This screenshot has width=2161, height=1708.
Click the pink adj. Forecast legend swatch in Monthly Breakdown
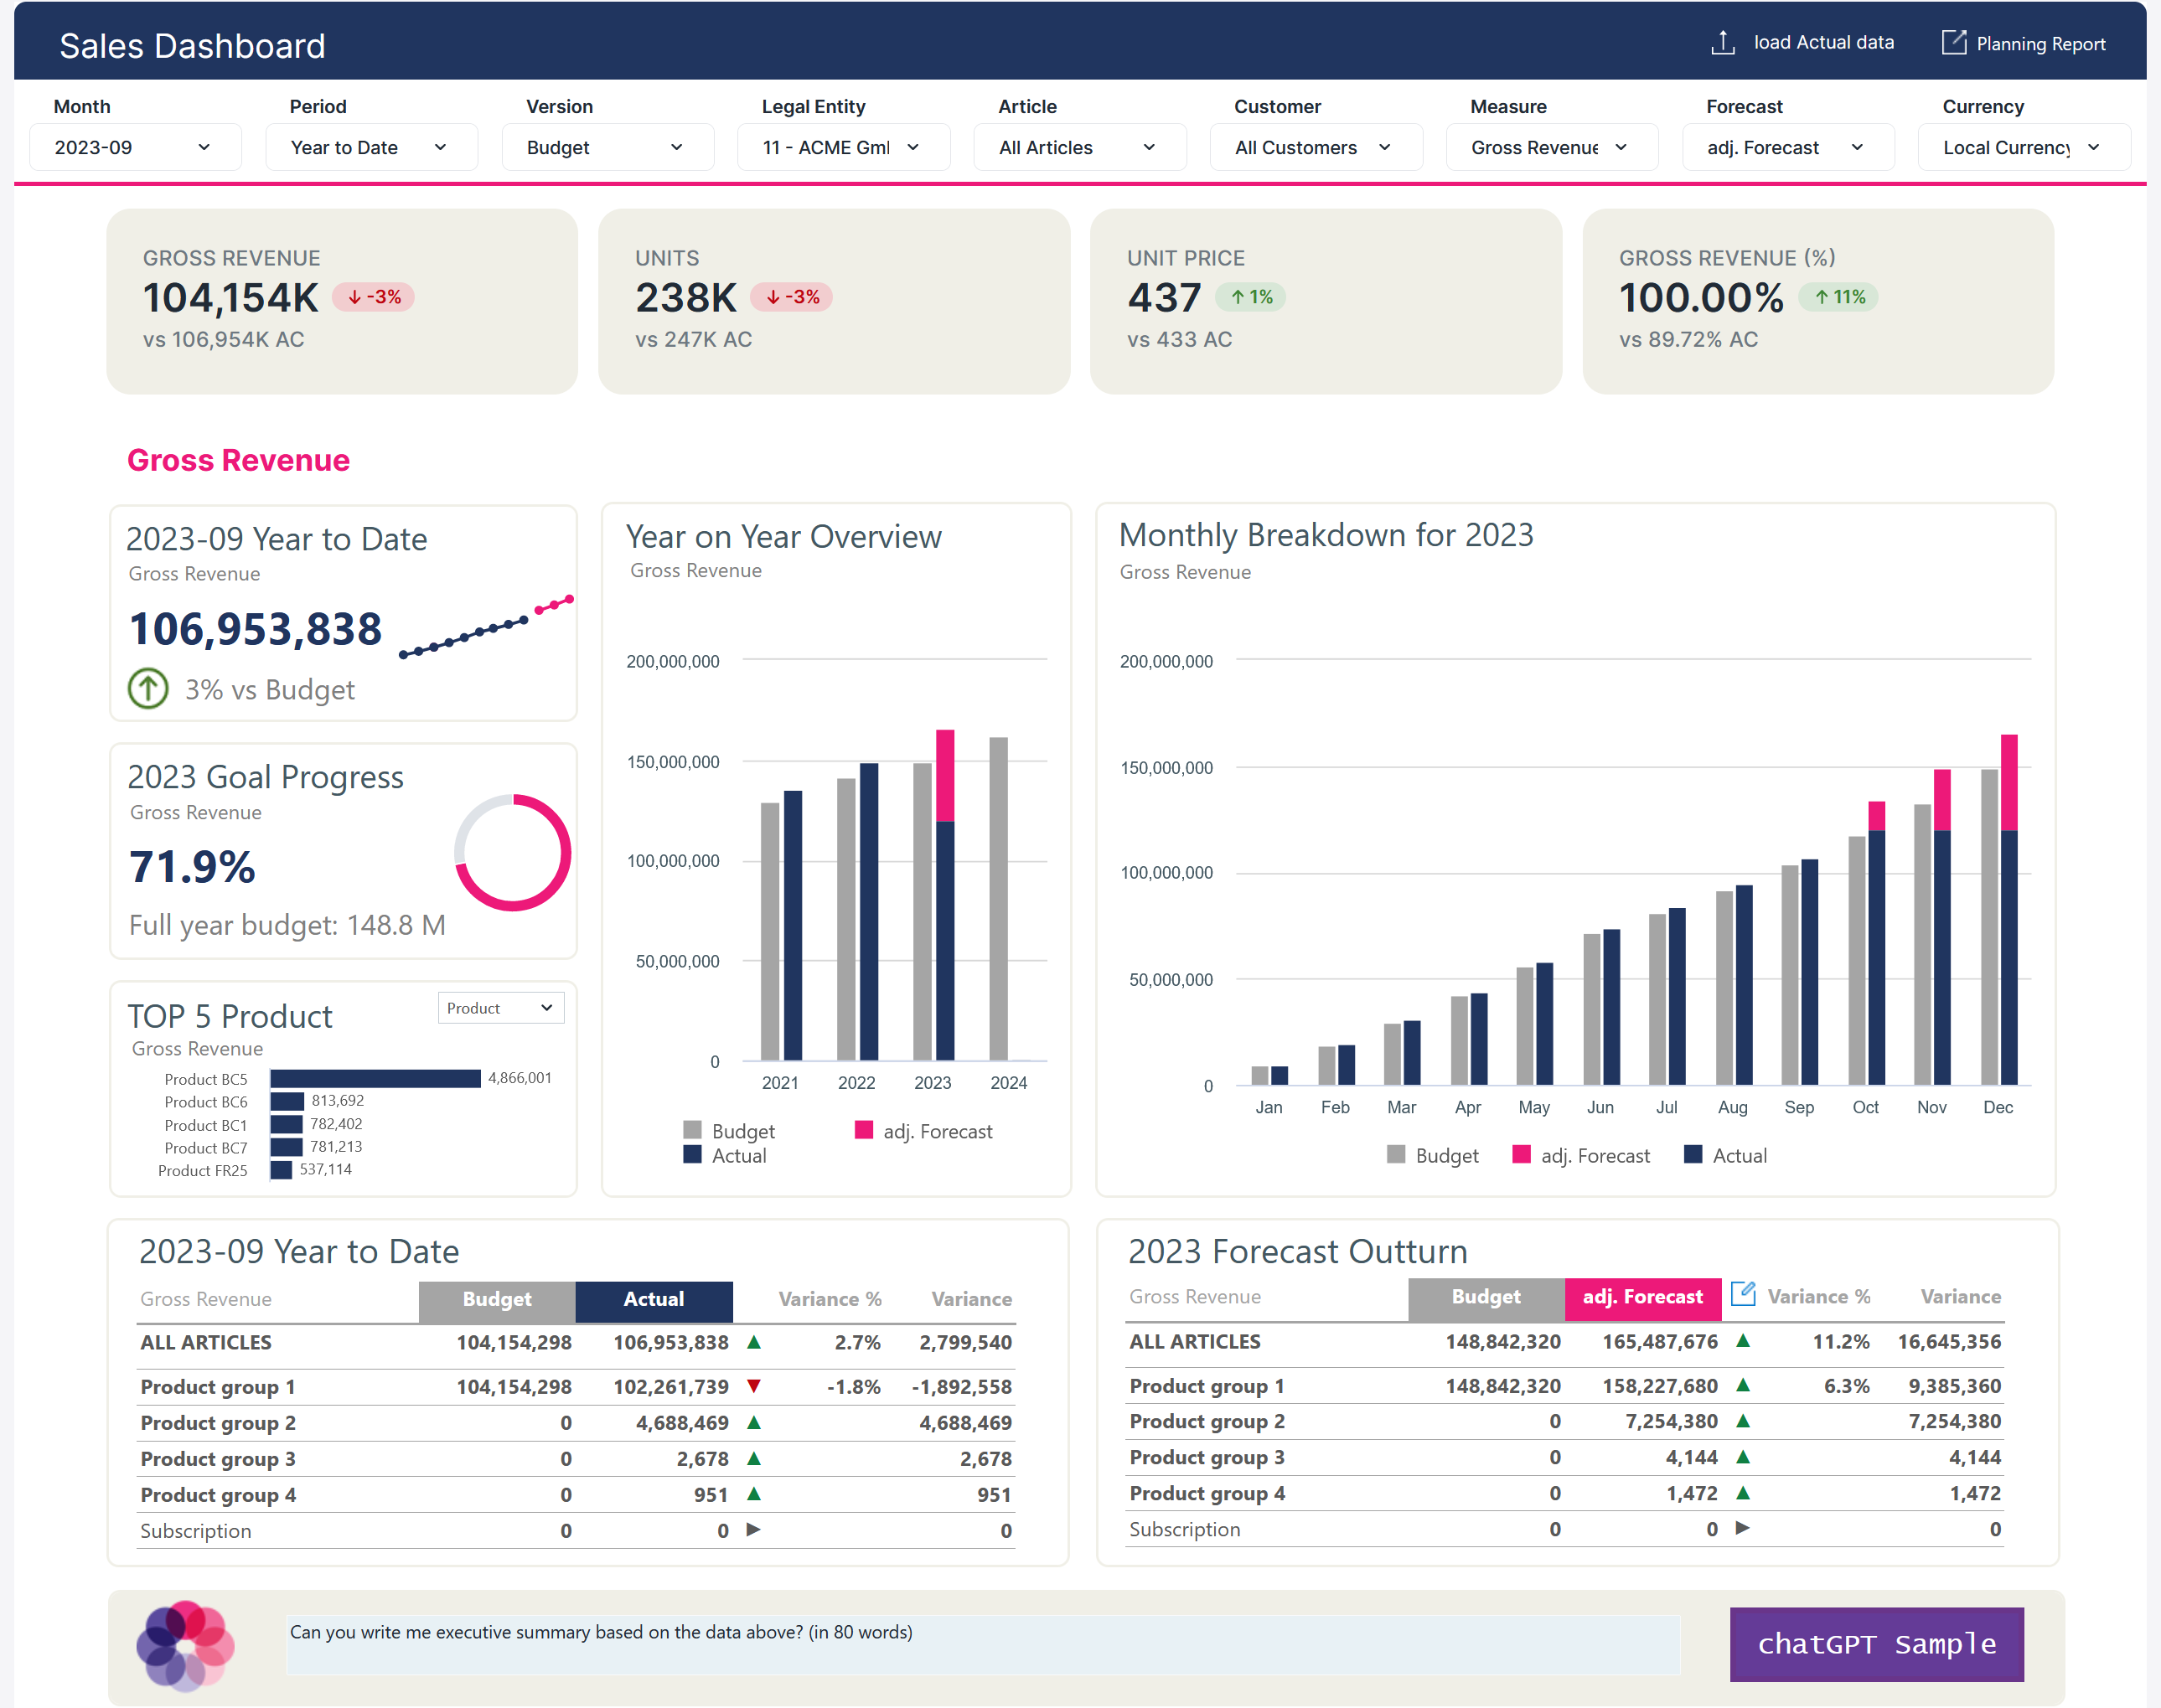pyautogui.click(x=1521, y=1155)
